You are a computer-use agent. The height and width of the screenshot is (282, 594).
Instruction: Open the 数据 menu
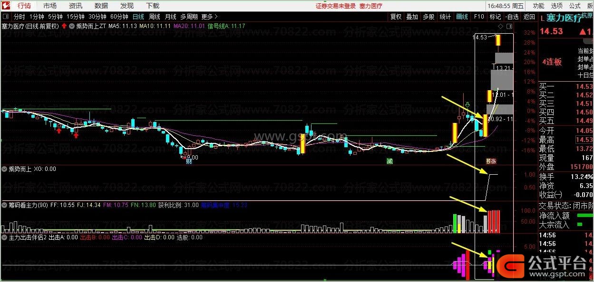click(x=101, y=6)
